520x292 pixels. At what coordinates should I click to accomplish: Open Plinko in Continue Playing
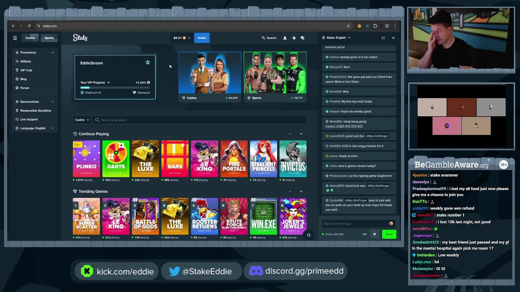pyautogui.click(x=86, y=159)
